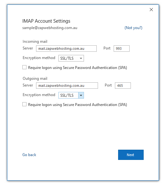Select the outgoing port 465 field
This screenshot has height=188, width=166.
pos(123,86)
